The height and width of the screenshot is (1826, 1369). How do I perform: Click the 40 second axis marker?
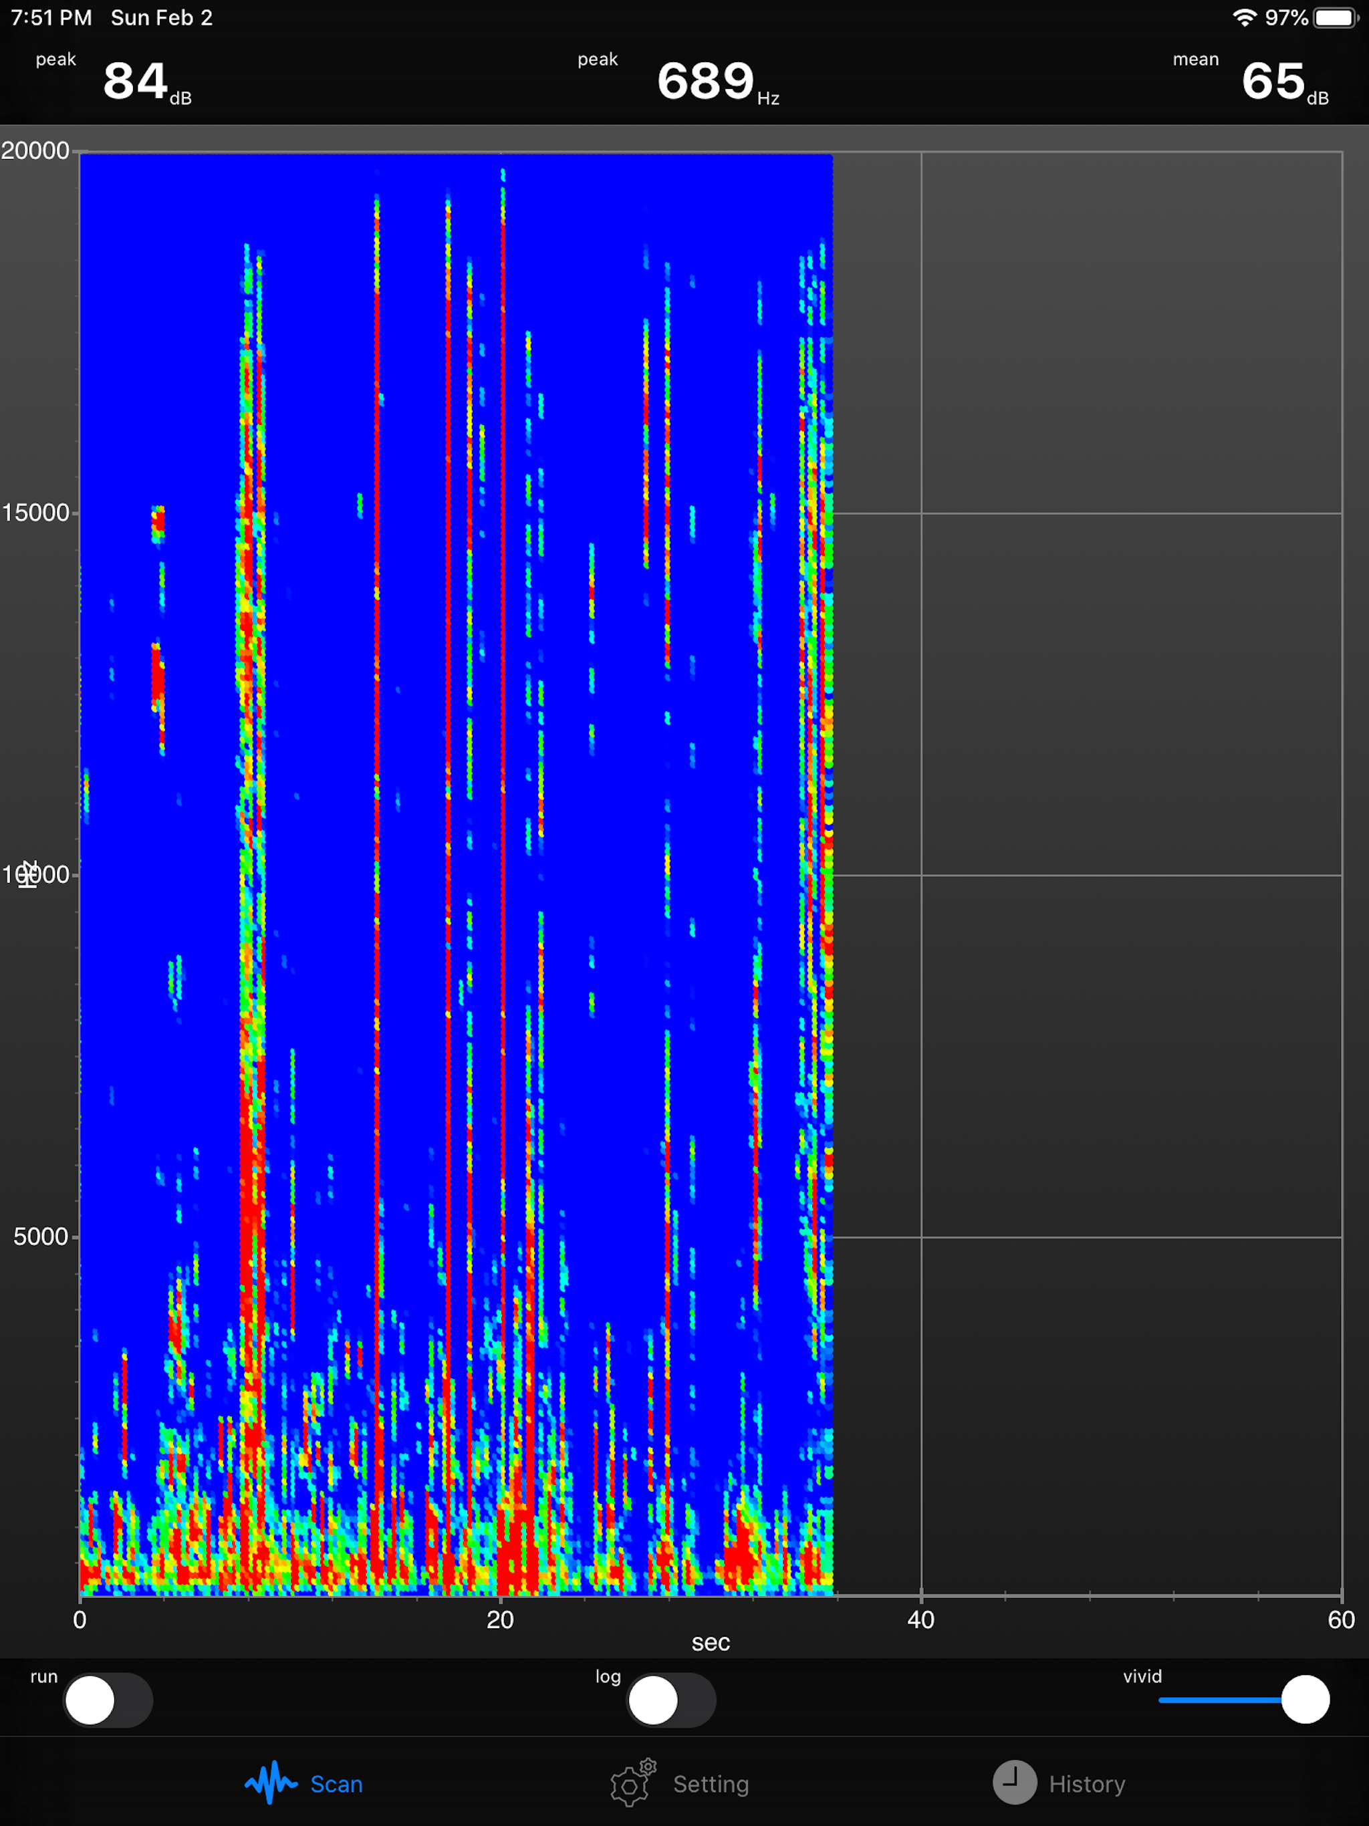[x=920, y=1619]
